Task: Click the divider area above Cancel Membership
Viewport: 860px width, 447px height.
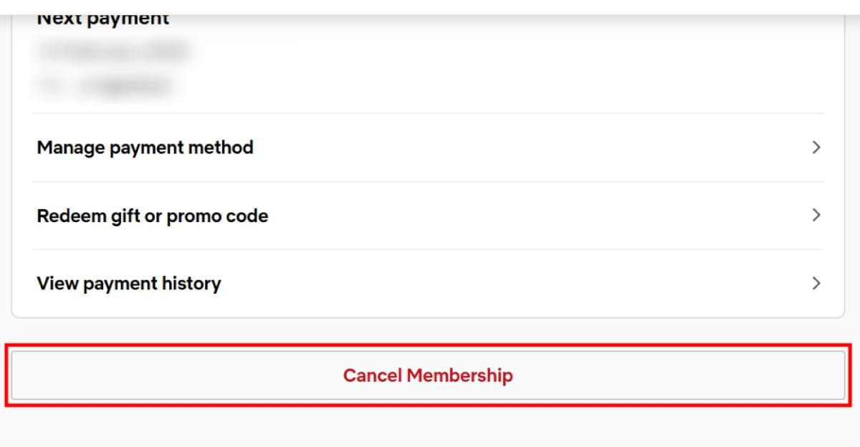Action: 430,330
